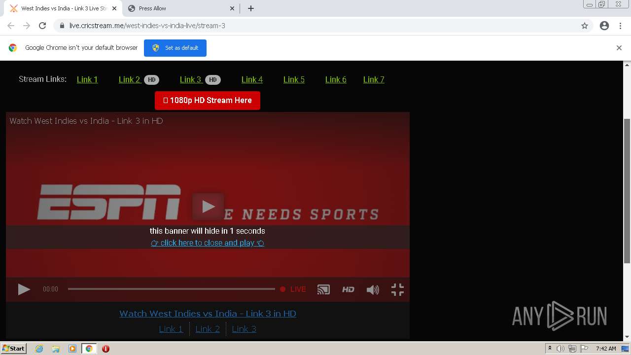Open a new browser tab
The height and width of the screenshot is (355, 631).
click(251, 8)
